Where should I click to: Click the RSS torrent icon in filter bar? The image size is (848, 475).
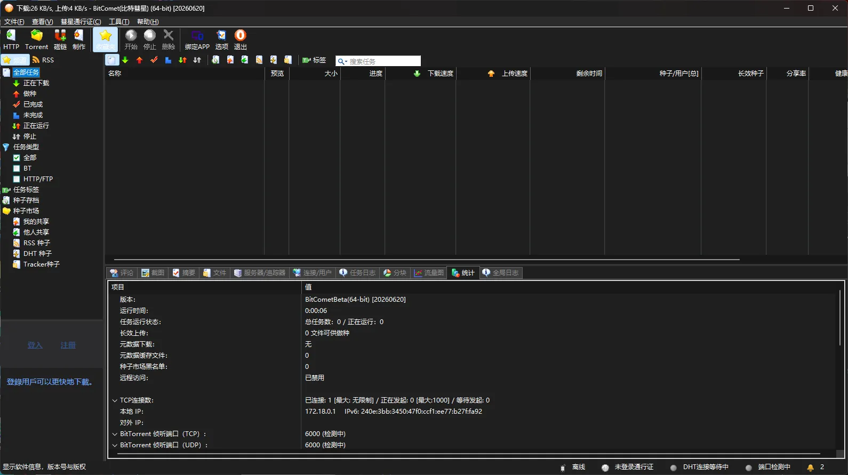259,60
